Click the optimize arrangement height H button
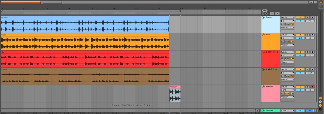 (311, 2)
